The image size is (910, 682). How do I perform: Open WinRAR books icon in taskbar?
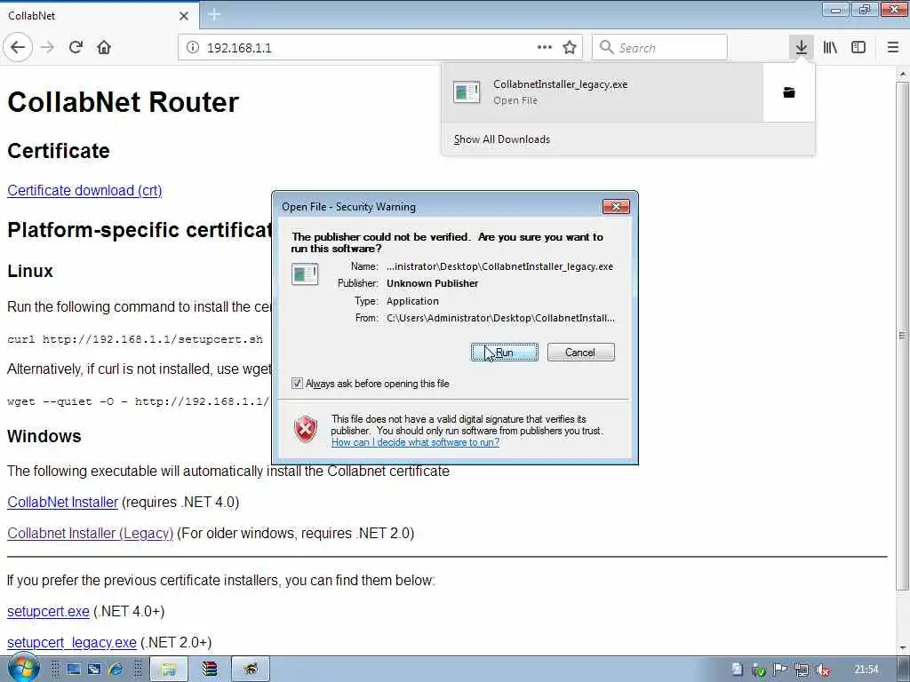pyautogui.click(x=210, y=670)
